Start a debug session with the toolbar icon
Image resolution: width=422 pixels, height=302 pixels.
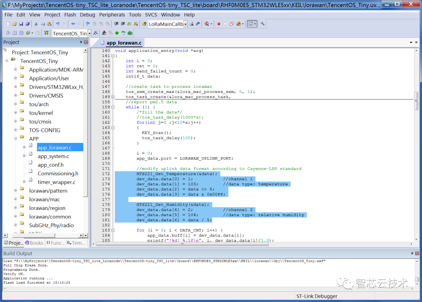[207, 24]
